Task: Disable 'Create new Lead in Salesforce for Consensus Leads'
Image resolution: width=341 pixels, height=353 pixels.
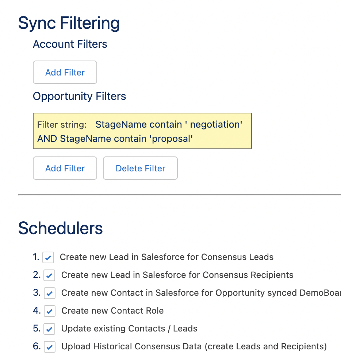Action: point(49,257)
